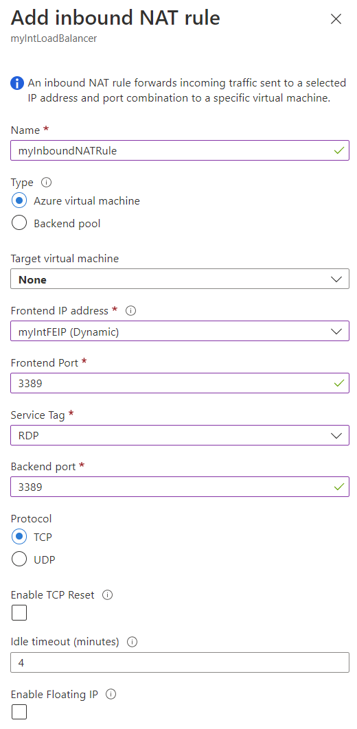Open the Target virtual machine dropdown
This screenshot has height=729, width=357.
(x=180, y=279)
